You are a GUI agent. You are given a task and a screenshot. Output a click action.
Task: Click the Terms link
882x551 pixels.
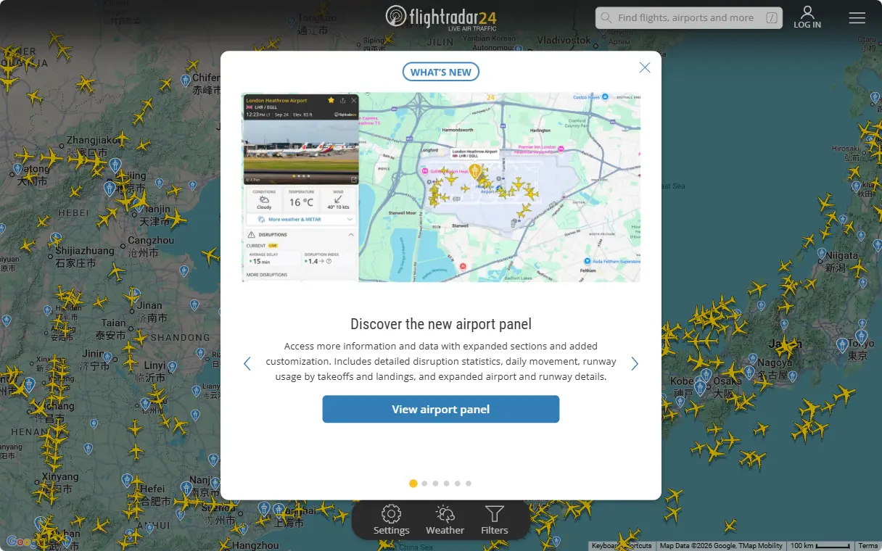coord(868,546)
